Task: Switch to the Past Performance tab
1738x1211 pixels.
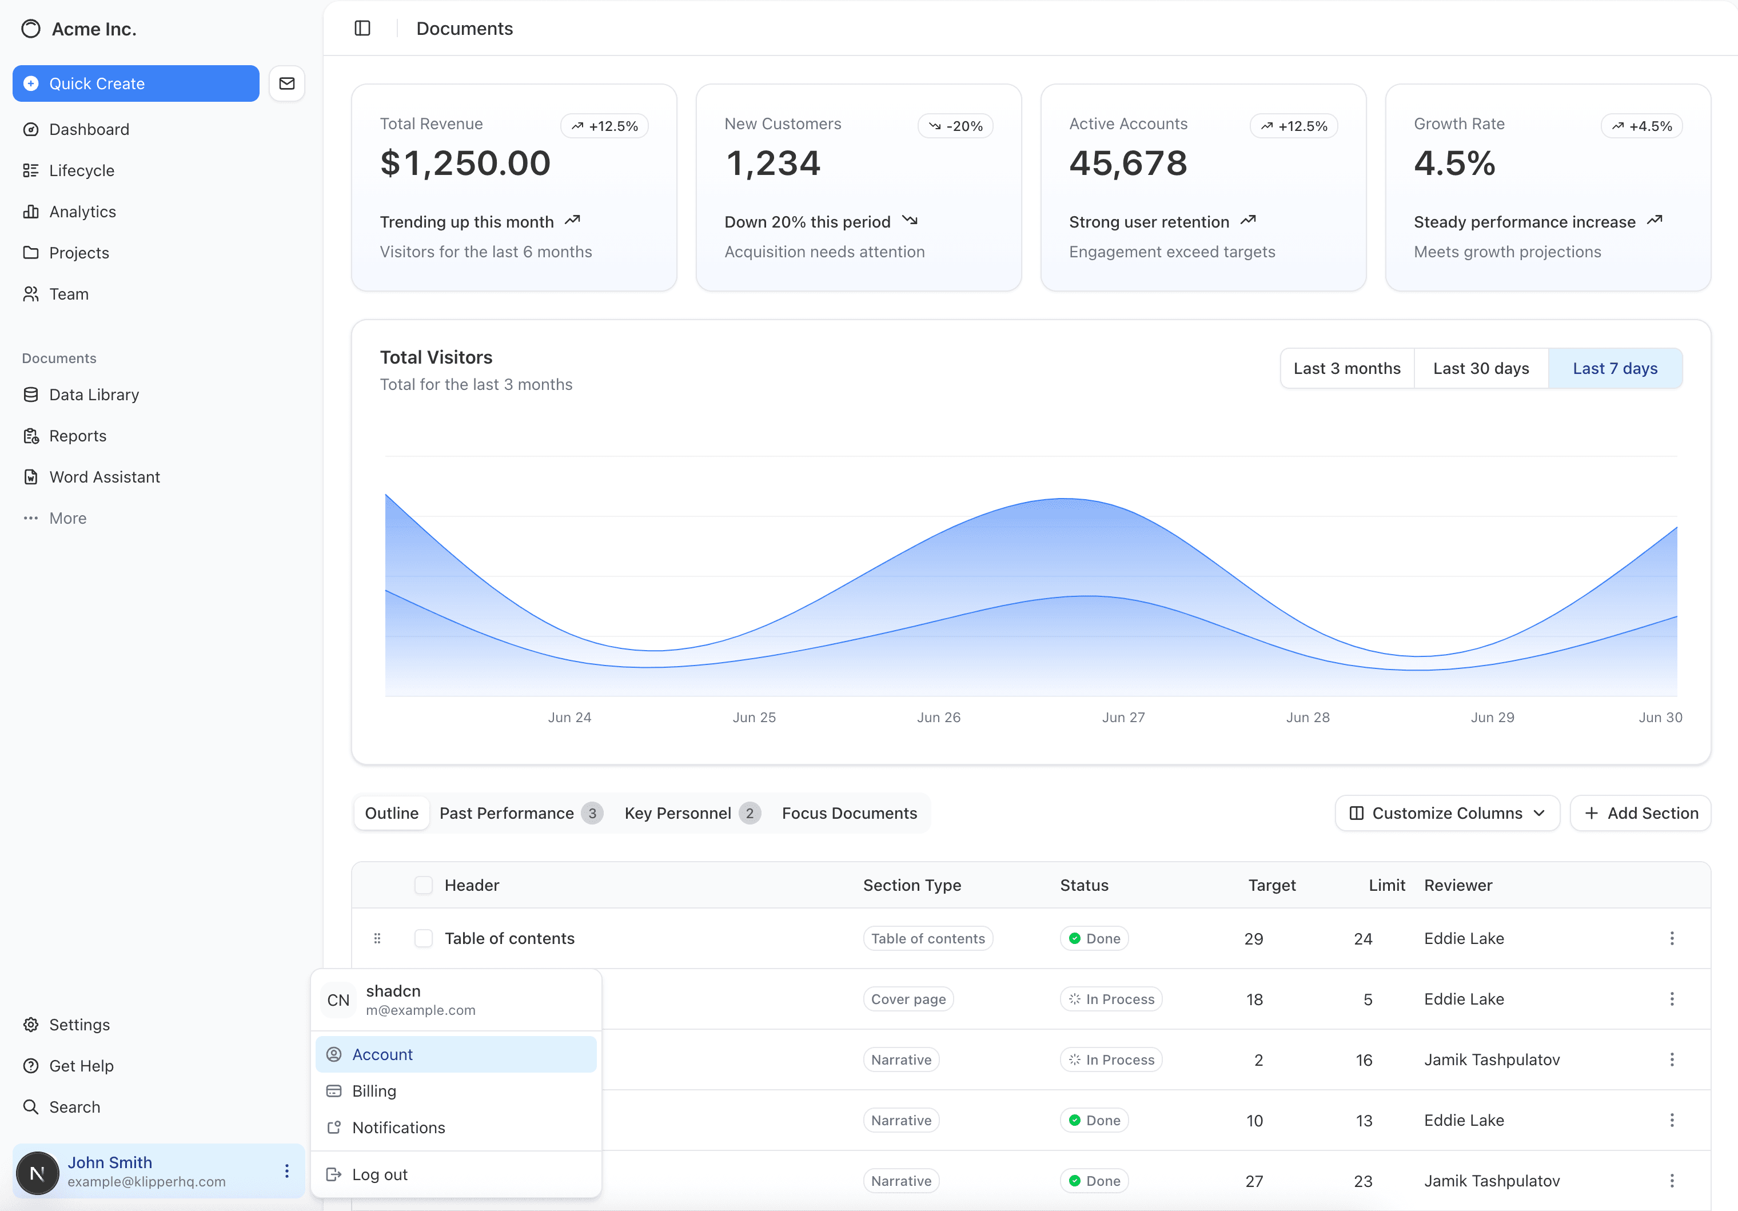Action: click(x=507, y=813)
